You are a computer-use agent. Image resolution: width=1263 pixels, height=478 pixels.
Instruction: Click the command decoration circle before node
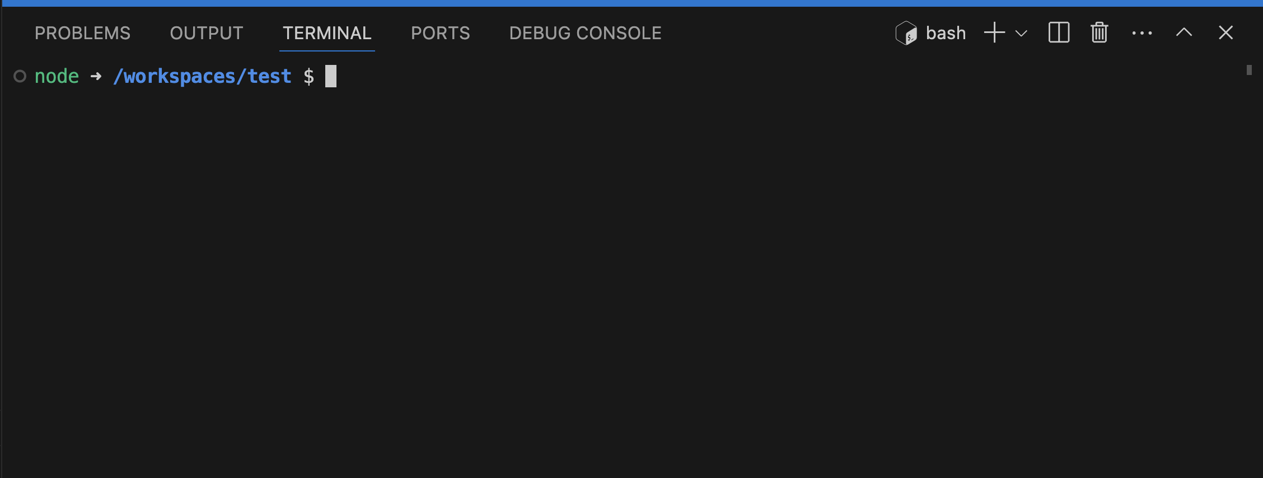tap(20, 76)
